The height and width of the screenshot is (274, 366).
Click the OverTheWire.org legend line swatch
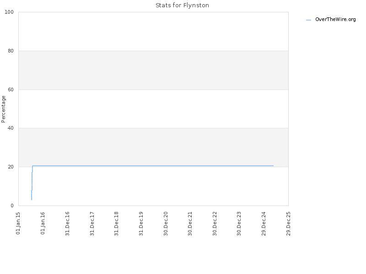[308, 20]
